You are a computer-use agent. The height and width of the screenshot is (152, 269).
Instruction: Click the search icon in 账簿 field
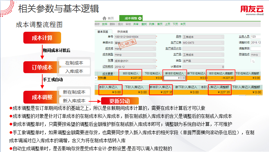pos(154,61)
